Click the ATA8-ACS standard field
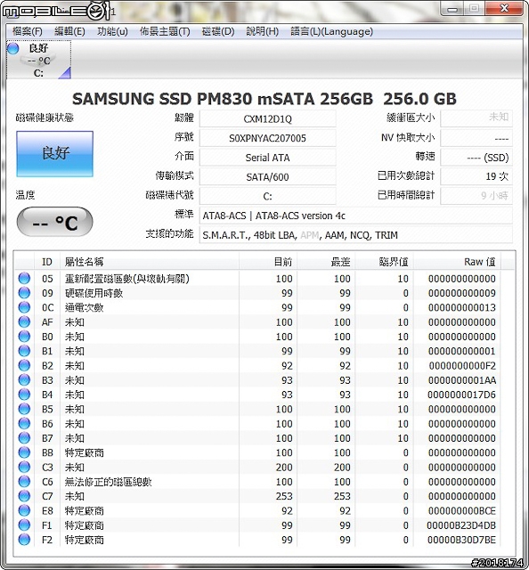Image resolution: width=529 pixels, height=570 pixels. coord(356,216)
